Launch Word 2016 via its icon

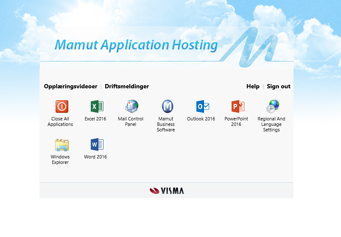pyautogui.click(x=97, y=144)
